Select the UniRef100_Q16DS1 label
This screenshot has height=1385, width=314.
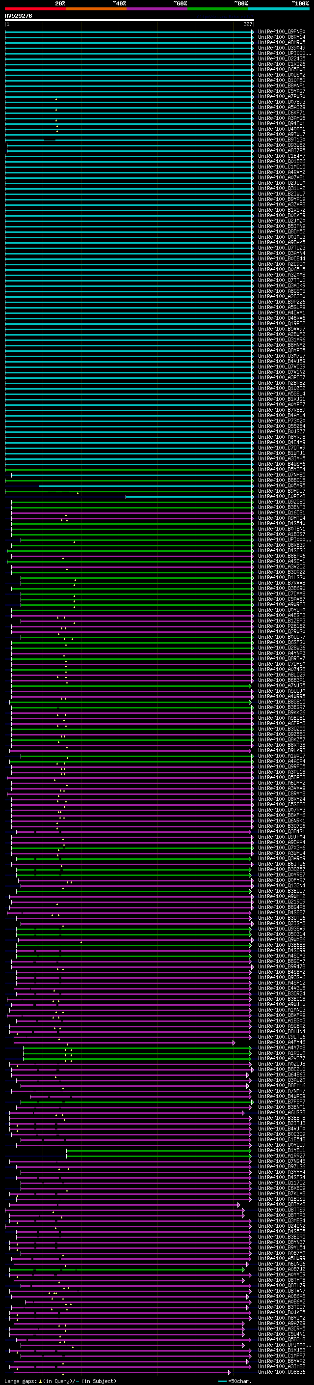(x=282, y=512)
